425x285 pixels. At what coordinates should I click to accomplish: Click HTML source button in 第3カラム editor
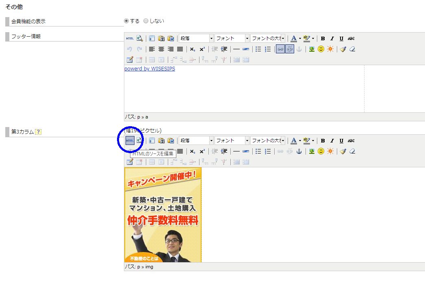[130, 141]
